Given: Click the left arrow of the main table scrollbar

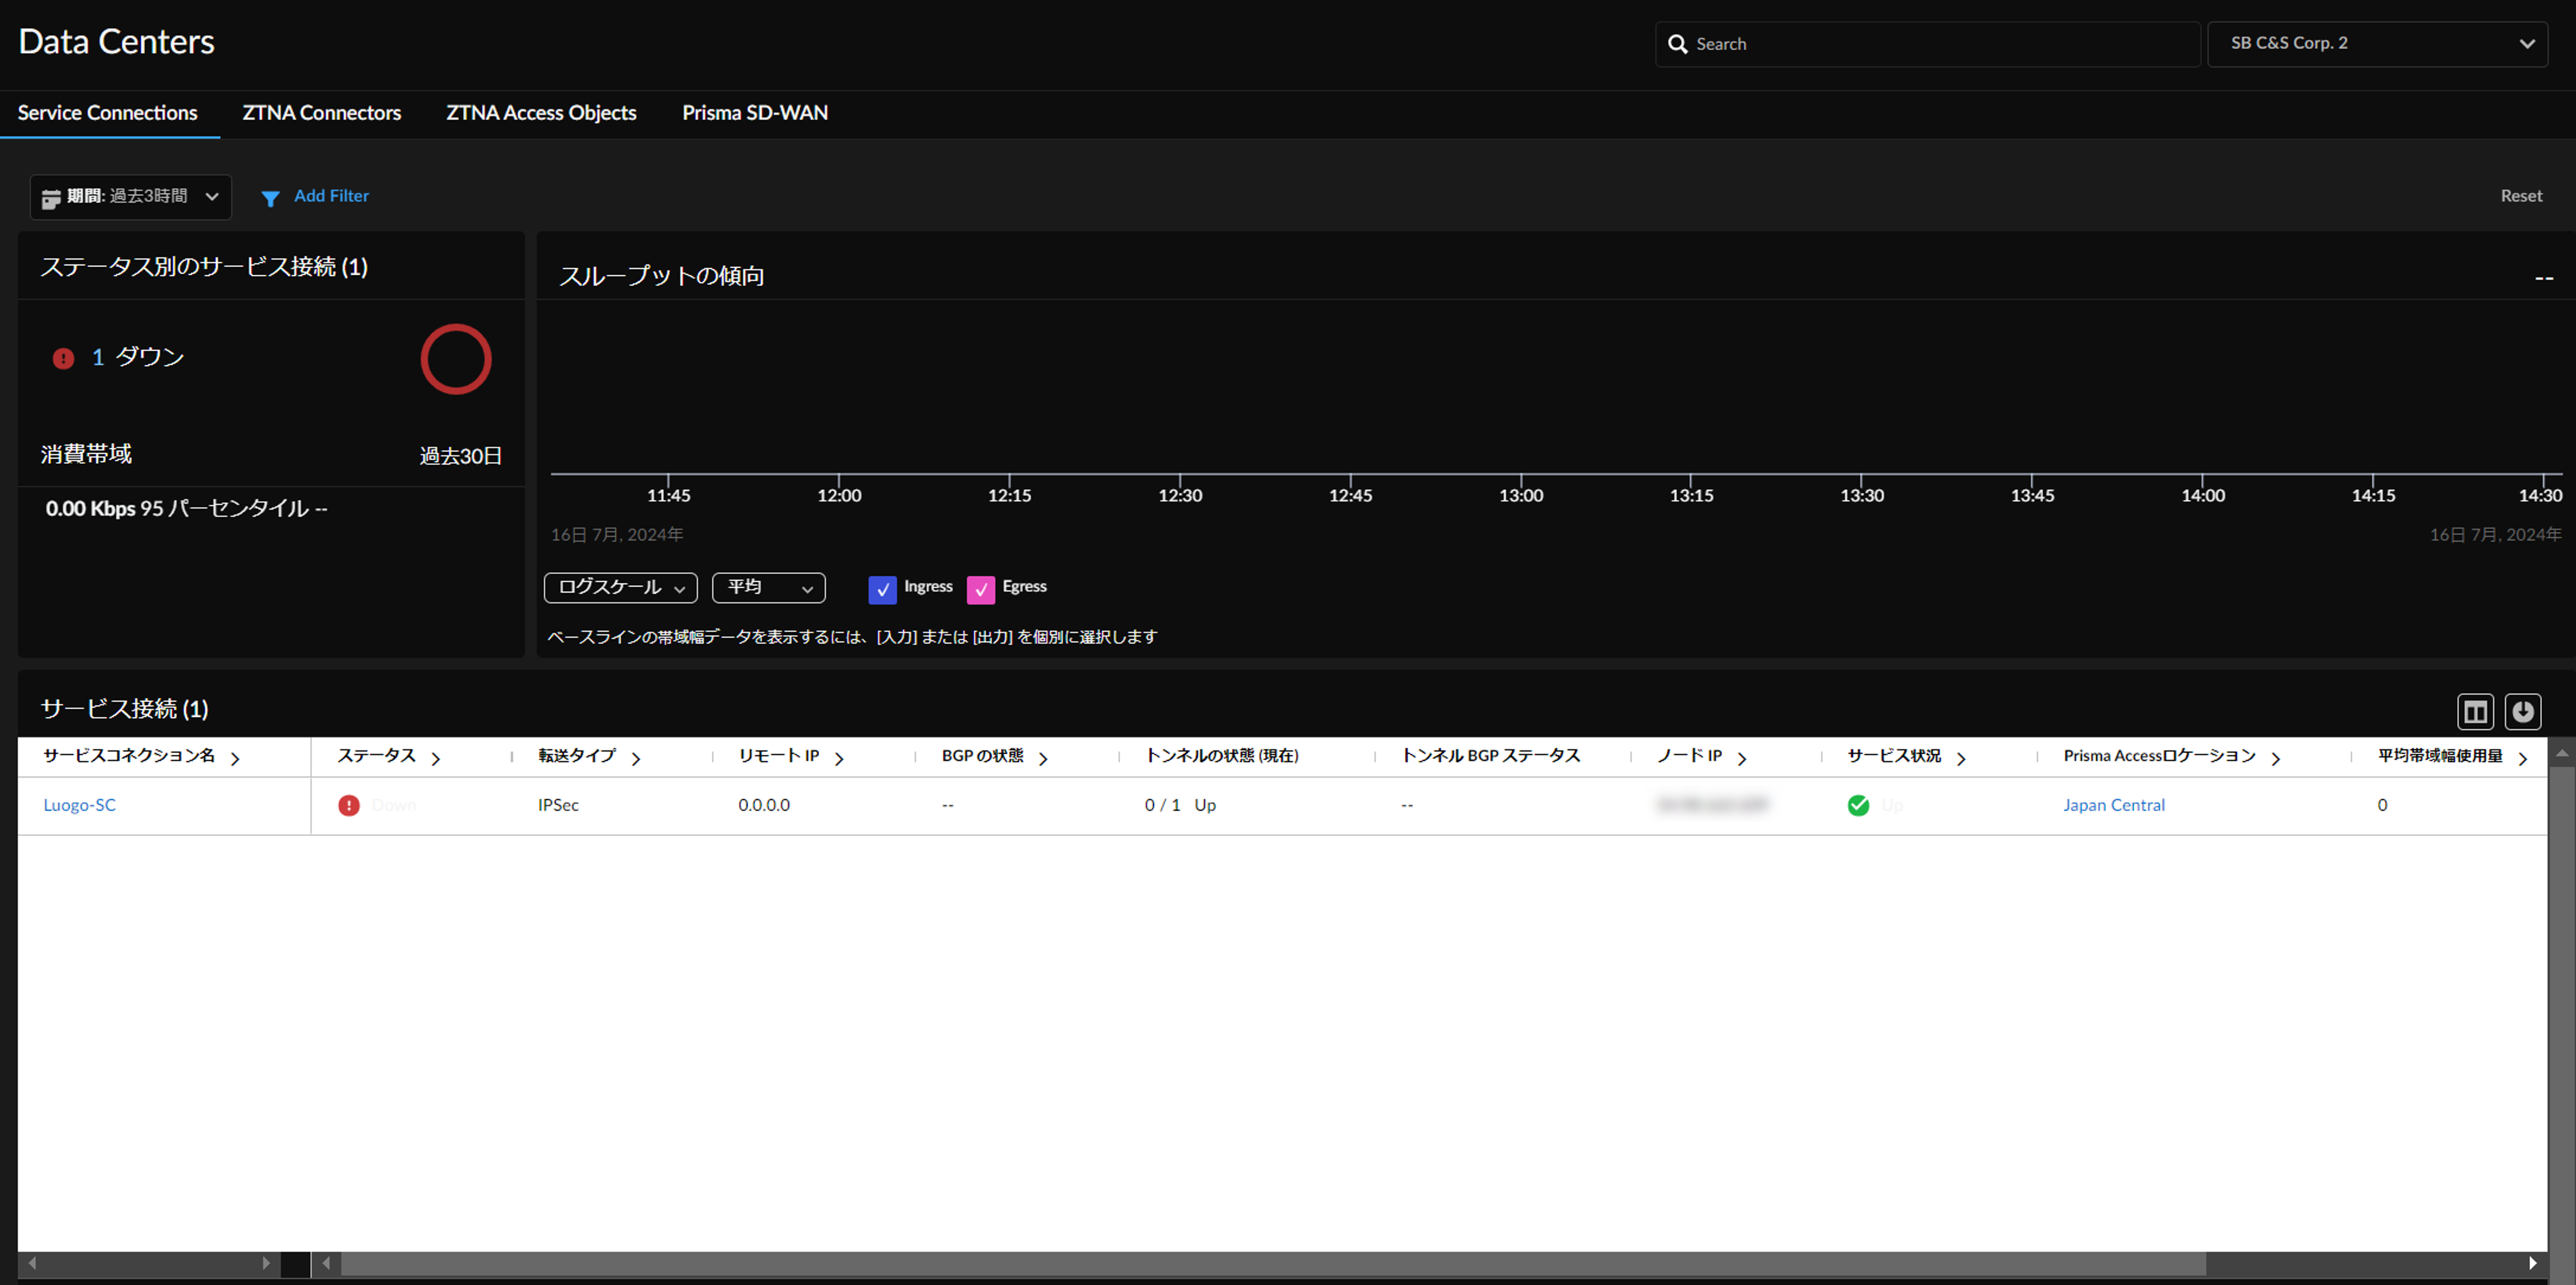Looking at the screenshot, I should coord(326,1264).
